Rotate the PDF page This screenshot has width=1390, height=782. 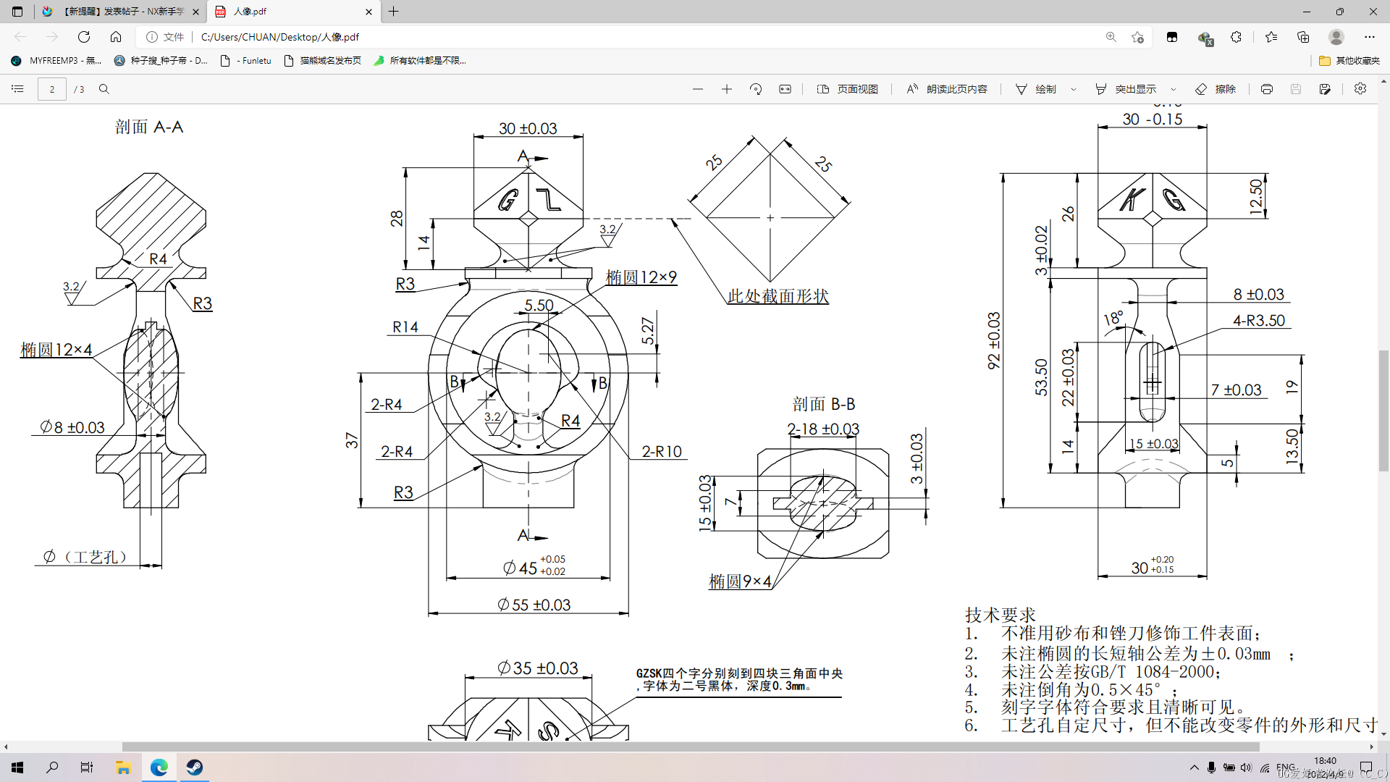[756, 89]
